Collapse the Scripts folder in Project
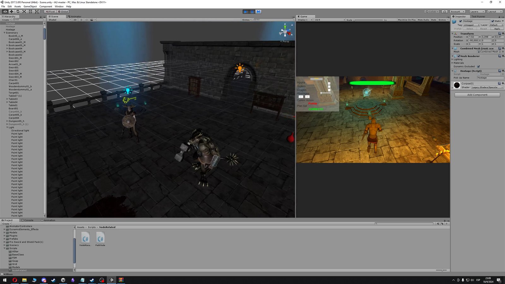The height and width of the screenshot is (284, 505). (x=5, y=248)
